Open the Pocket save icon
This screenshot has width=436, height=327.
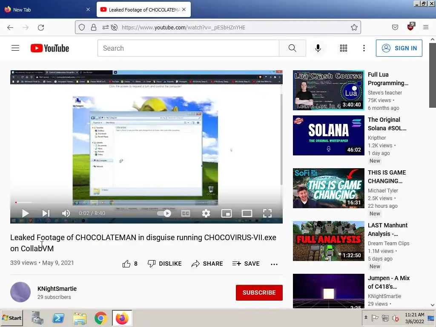point(395,27)
